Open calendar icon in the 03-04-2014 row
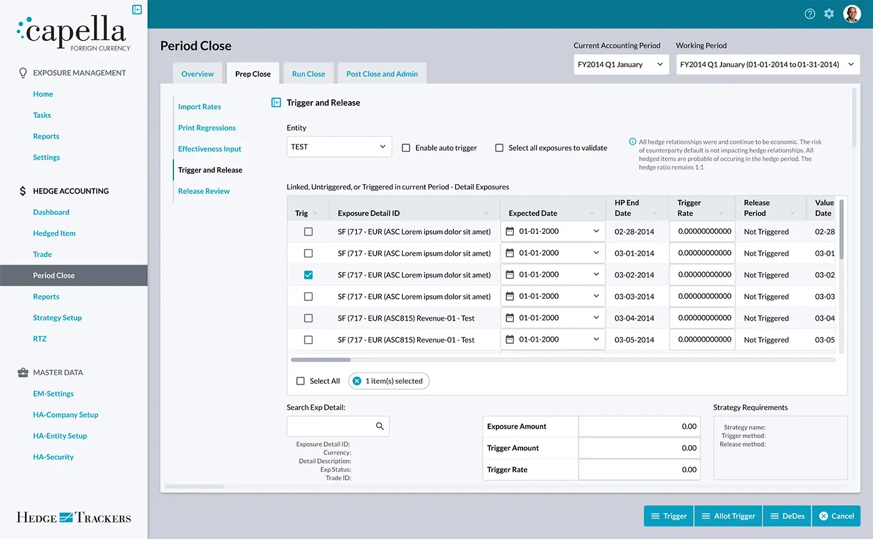Image resolution: width=873 pixels, height=539 pixels. point(510,318)
